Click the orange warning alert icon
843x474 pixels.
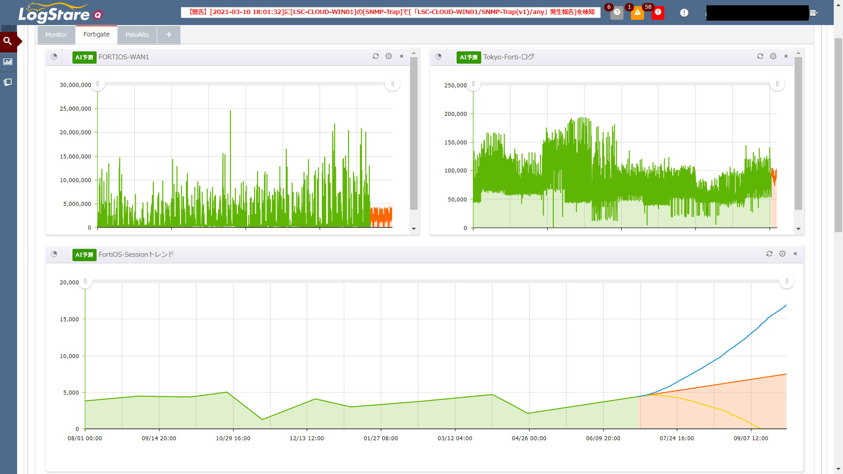[637, 13]
